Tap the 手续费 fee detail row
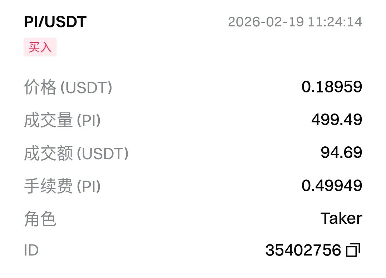The width and height of the screenshot is (386, 278). pyautogui.click(x=193, y=186)
